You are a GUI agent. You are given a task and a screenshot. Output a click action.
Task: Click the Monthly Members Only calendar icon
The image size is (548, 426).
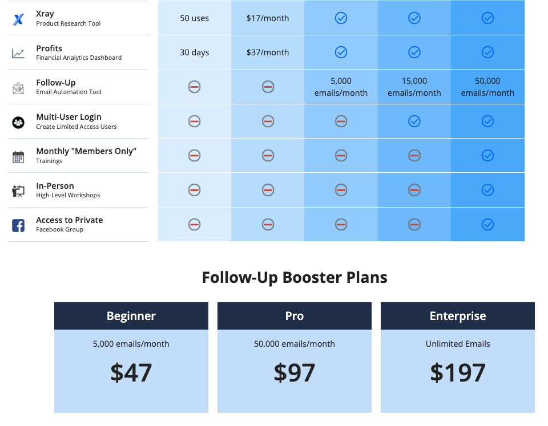[x=18, y=157]
